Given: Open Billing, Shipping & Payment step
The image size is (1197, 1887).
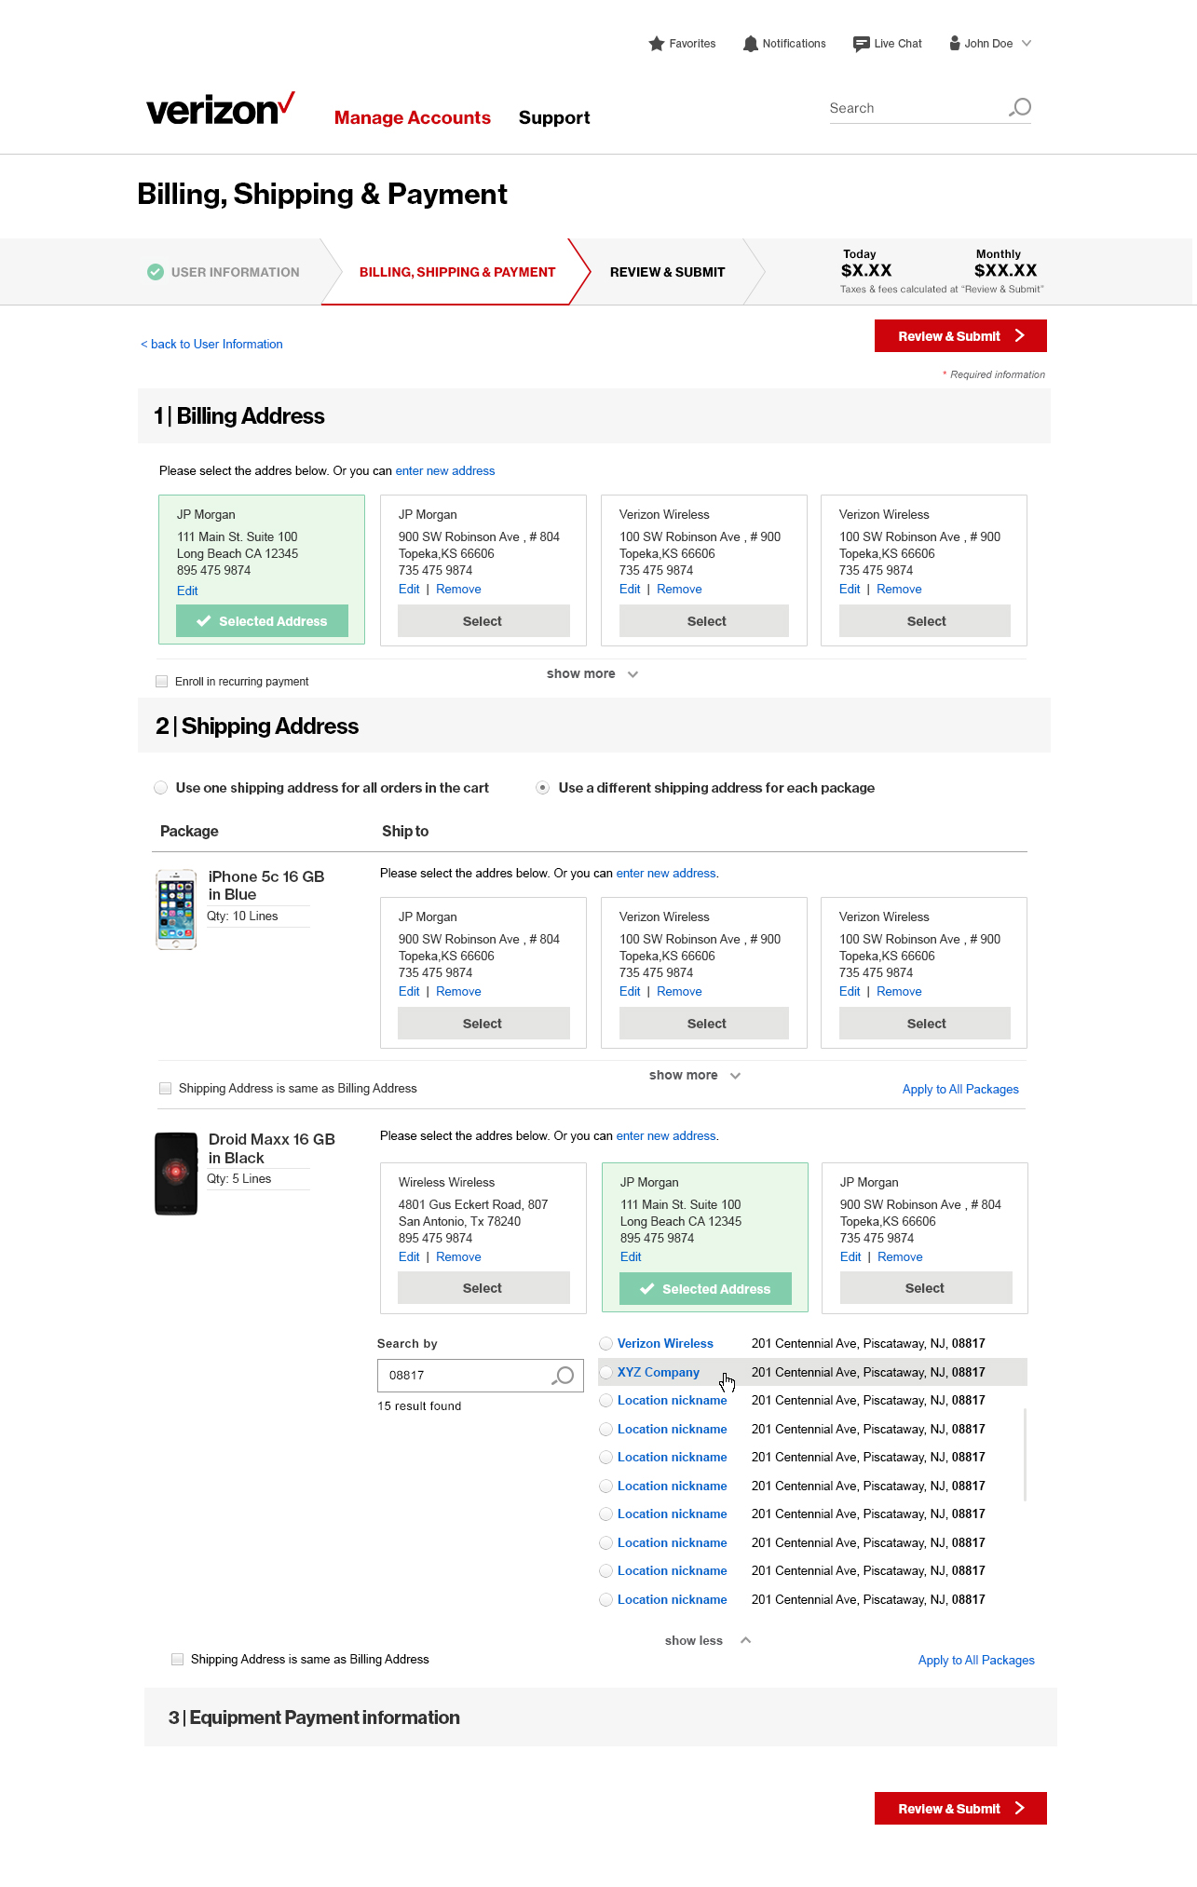Looking at the screenshot, I should [457, 273].
